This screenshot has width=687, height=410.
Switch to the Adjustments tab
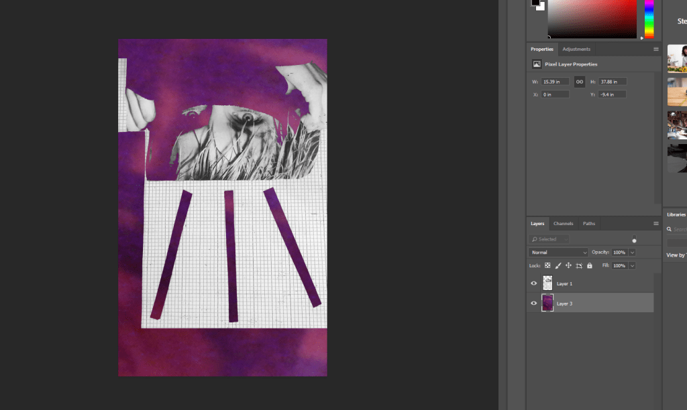576,49
